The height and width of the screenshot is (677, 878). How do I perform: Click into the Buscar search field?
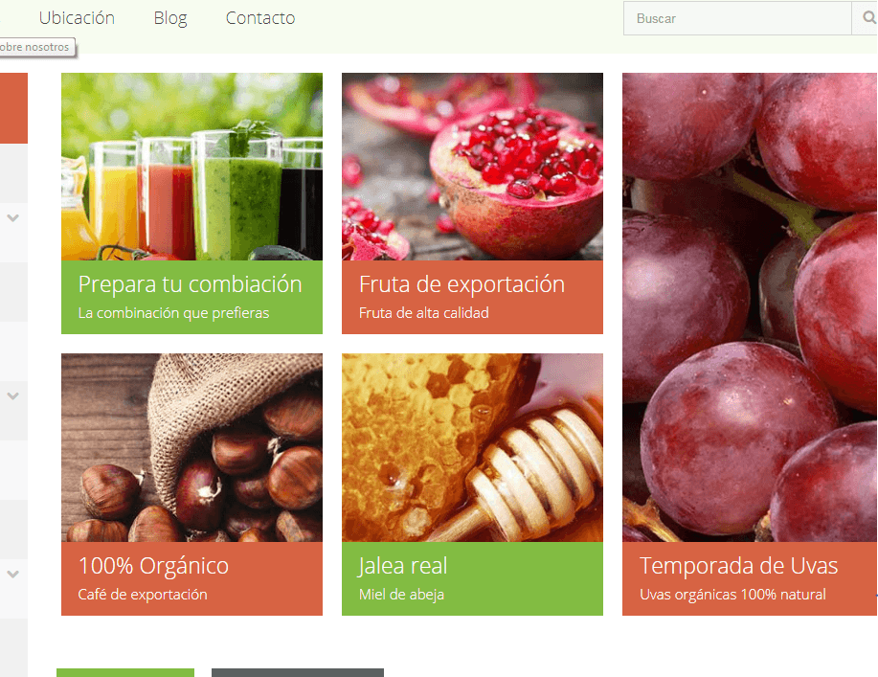pyautogui.click(x=737, y=18)
